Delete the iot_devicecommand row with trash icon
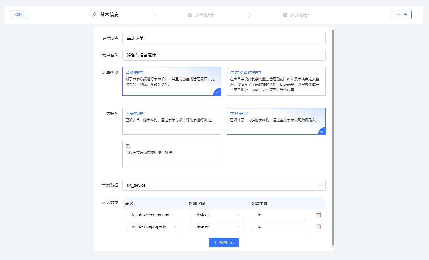This screenshot has height=260, width=429. pyautogui.click(x=319, y=215)
